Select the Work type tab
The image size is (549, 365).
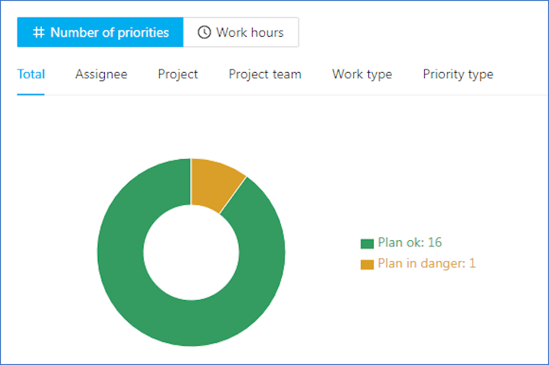pos(362,74)
